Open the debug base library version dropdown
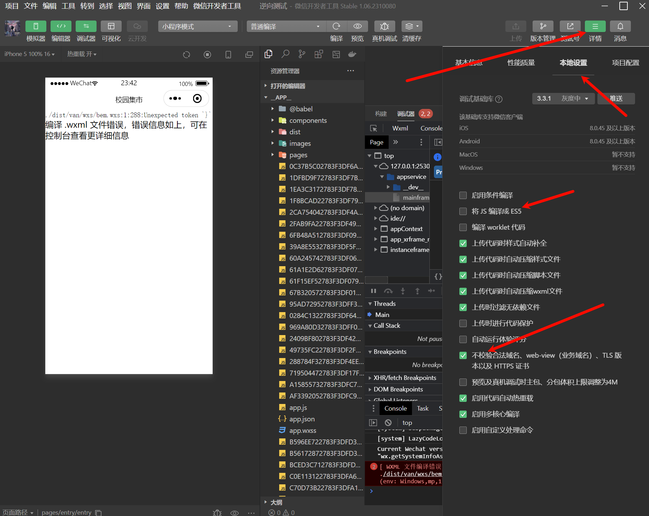The height and width of the screenshot is (516, 649). 563,98
